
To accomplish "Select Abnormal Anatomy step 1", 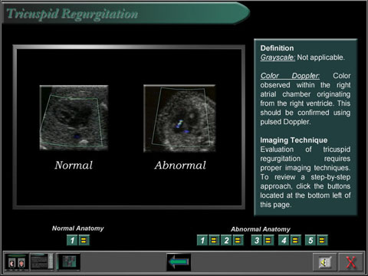I will click(x=202, y=240).
